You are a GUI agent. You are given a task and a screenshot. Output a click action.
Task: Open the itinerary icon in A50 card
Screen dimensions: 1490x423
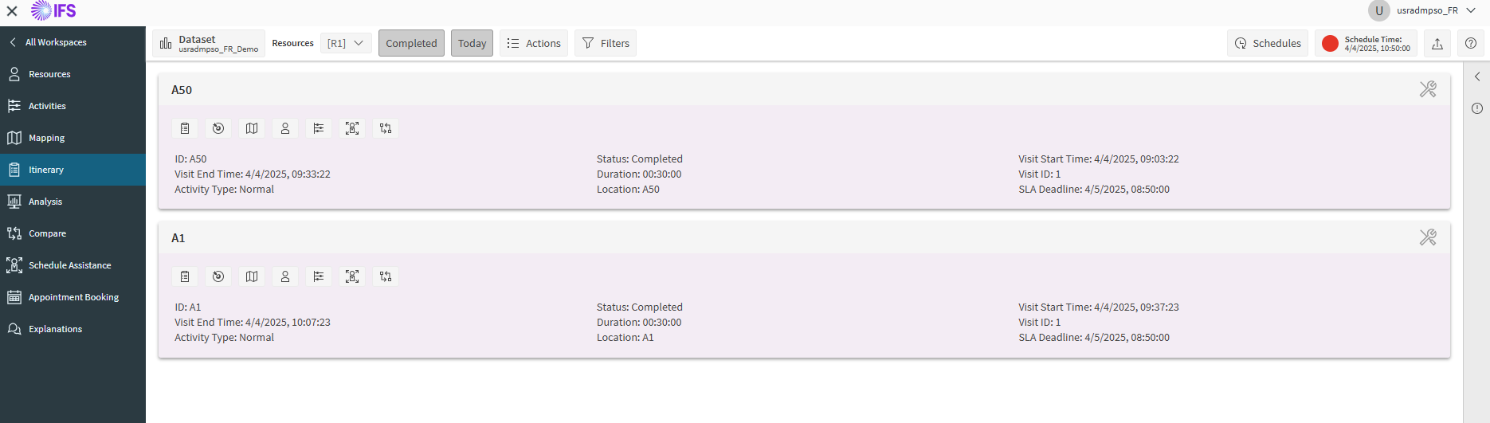point(185,128)
